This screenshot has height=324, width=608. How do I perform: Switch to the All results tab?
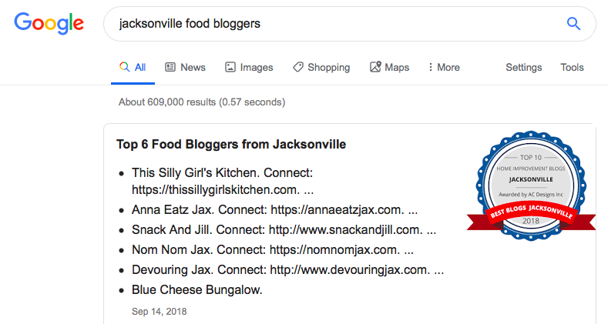(133, 68)
